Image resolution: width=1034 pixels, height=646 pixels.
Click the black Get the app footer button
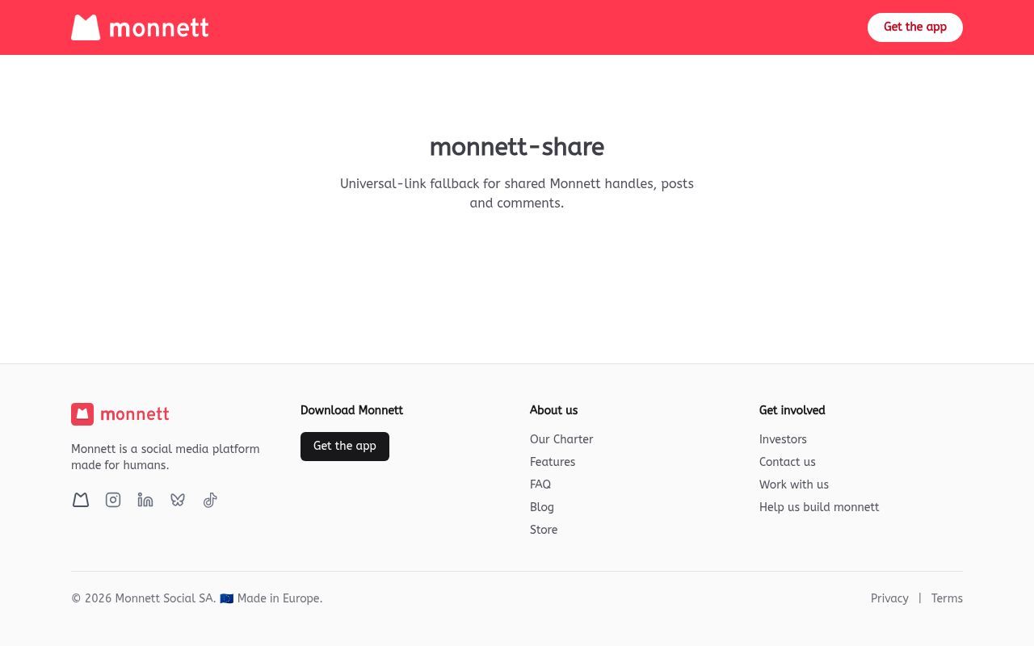345,447
